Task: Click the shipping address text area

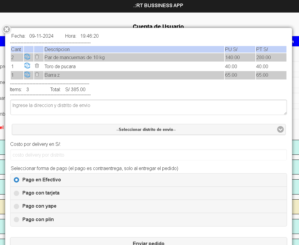Action: [148, 107]
